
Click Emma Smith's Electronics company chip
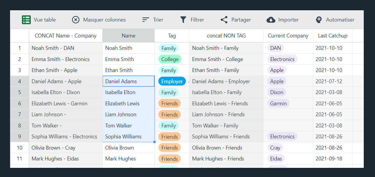(282, 59)
